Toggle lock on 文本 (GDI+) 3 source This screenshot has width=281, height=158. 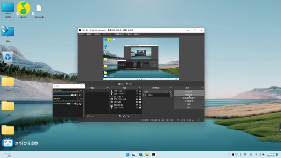point(140,91)
